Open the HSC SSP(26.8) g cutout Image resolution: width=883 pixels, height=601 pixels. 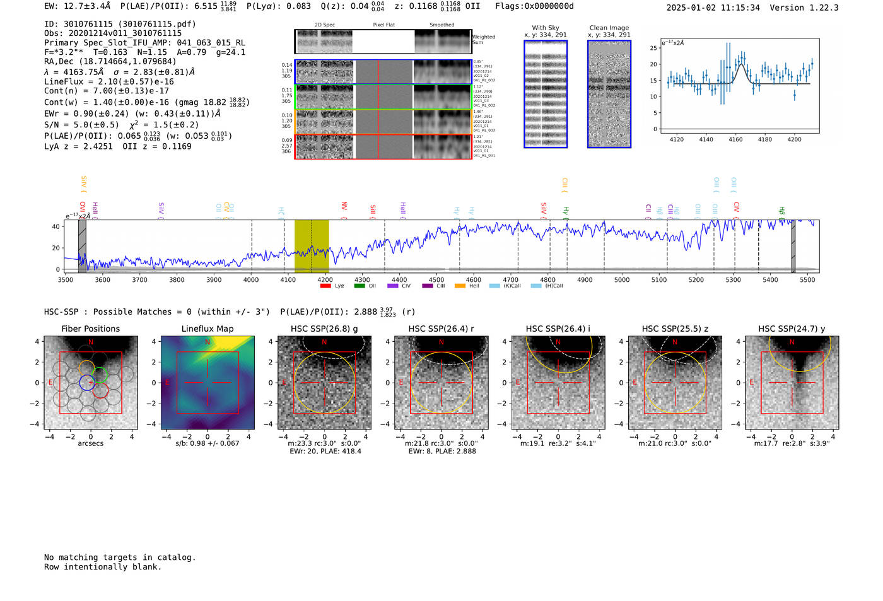pyautogui.click(x=324, y=383)
